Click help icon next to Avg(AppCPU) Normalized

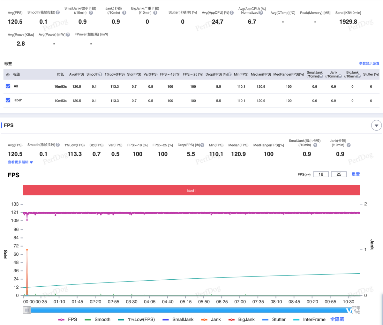pyautogui.click(x=261, y=13)
